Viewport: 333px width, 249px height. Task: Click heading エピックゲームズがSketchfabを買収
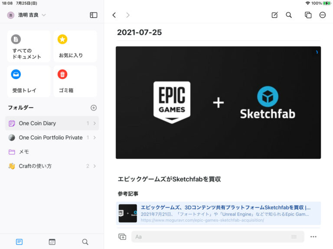[x=169, y=179]
